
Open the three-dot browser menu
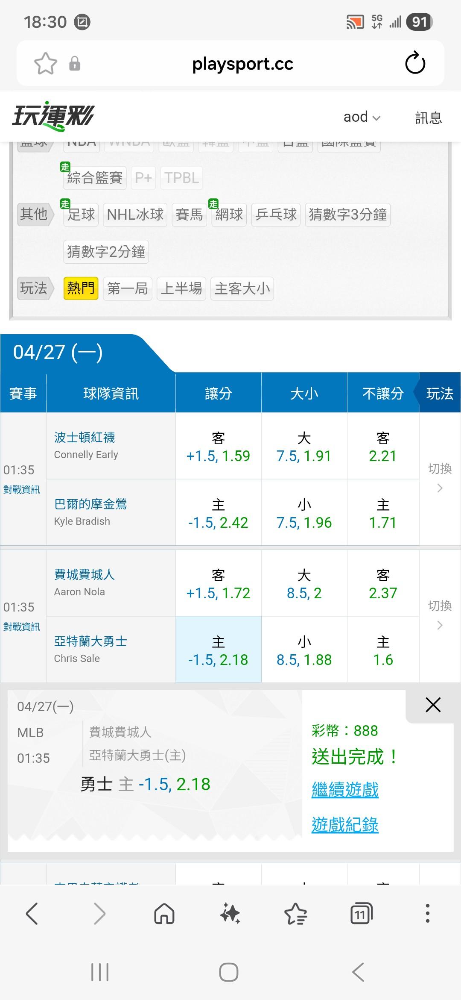[427, 914]
